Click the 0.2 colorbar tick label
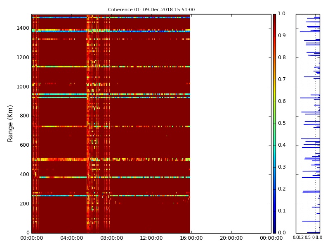The height and width of the screenshot is (248, 330). [x=282, y=189]
